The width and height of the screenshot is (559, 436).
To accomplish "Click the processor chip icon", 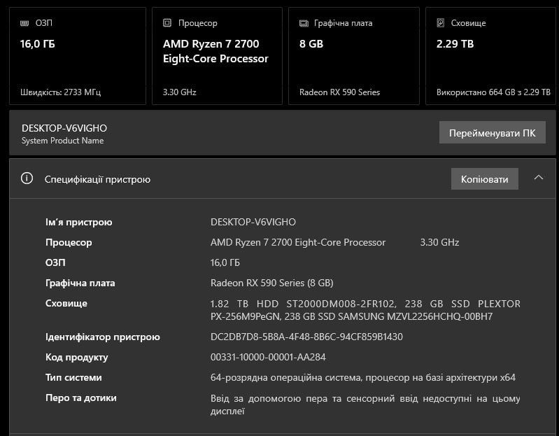I will tap(167, 23).
